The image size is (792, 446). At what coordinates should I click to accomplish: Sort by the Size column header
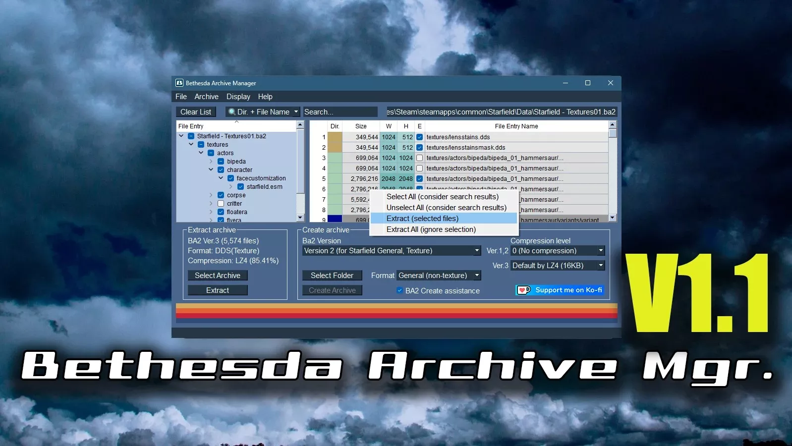(361, 126)
